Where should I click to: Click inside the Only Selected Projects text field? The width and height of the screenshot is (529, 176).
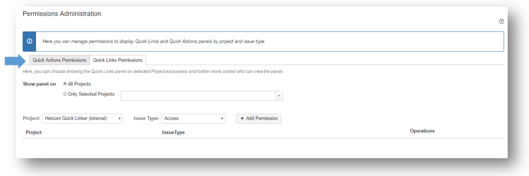pyautogui.click(x=198, y=96)
